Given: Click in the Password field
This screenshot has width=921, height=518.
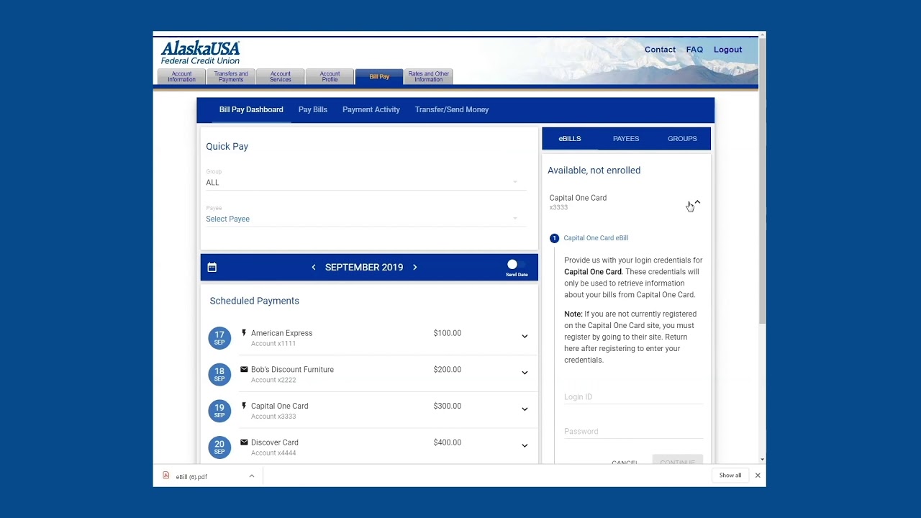Looking at the screenshot, I should point(633,431).
